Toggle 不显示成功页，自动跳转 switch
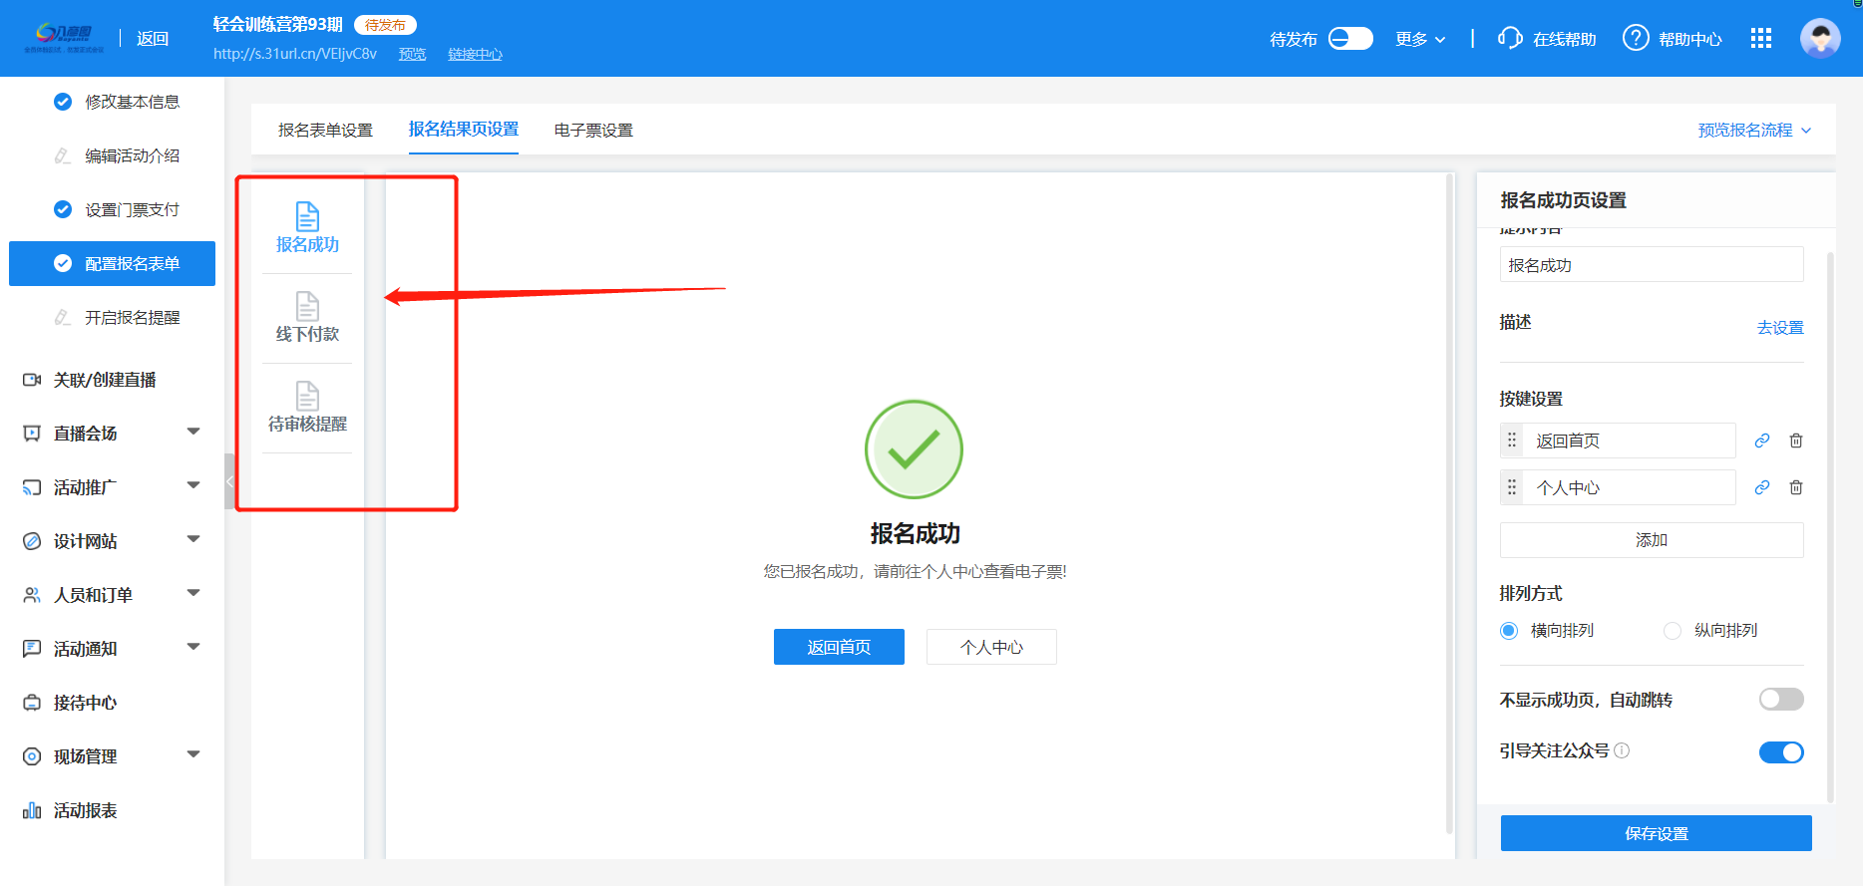1863x886 pixels. [x=1781, y=699]
